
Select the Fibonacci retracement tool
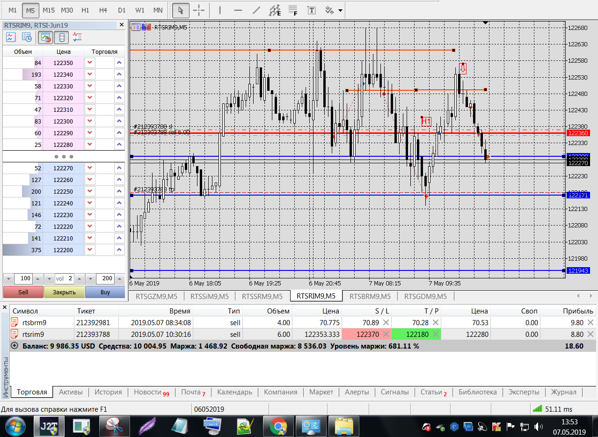(293, 10)
